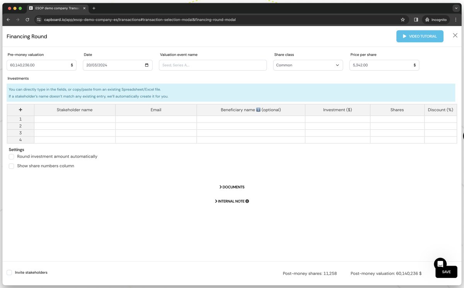Click the VIDEO TUTORIAL button
Image resolution: width=464 pixels, height=288 pixels.
420,36
